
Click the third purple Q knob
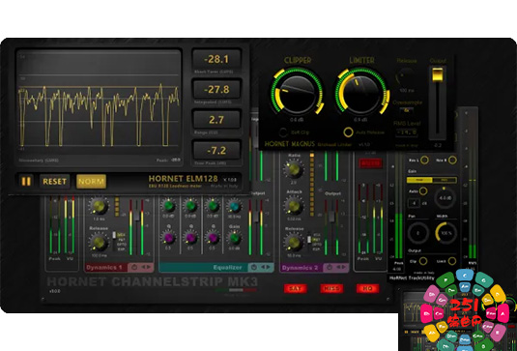tap(213, 237)
